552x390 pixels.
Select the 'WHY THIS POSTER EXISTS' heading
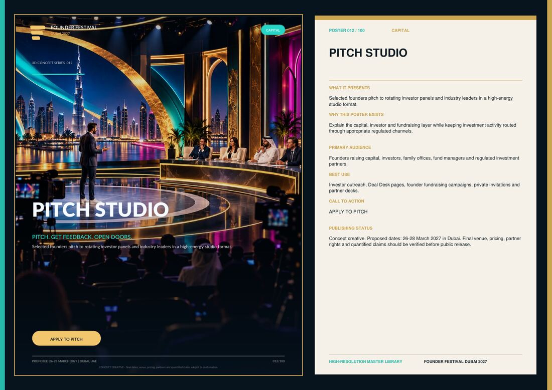[356, 115]
